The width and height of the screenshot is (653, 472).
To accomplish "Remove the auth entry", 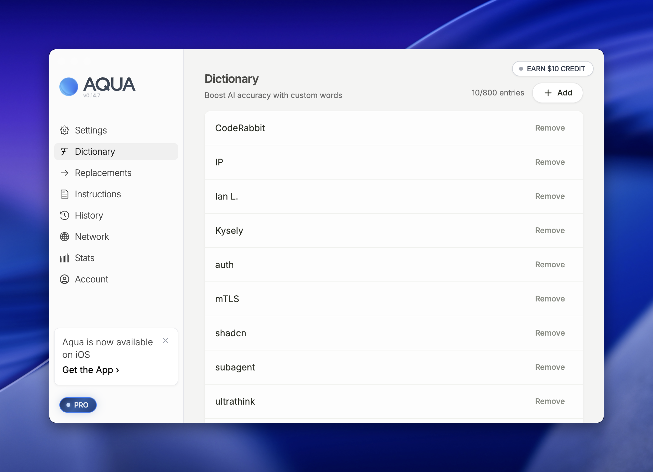I will (550, 265).
